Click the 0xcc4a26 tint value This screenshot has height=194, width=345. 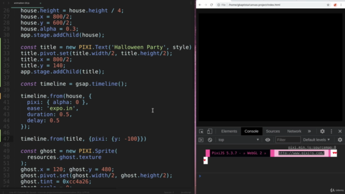75,182
